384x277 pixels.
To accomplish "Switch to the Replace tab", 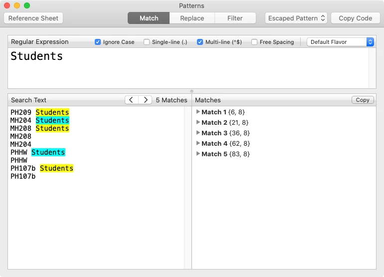I will (192, 18).
